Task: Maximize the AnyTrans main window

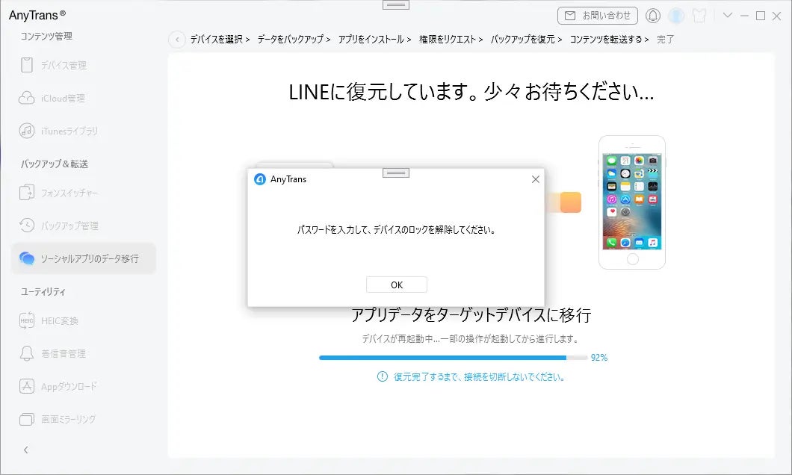Action: (760, 16)
